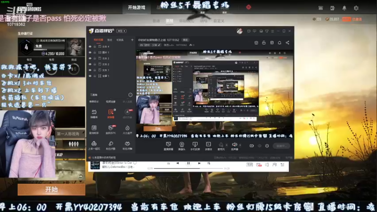The height and width of the screenshot is (212, 377).
Task: Seek on the music progress bar
Action: point(189,169)
